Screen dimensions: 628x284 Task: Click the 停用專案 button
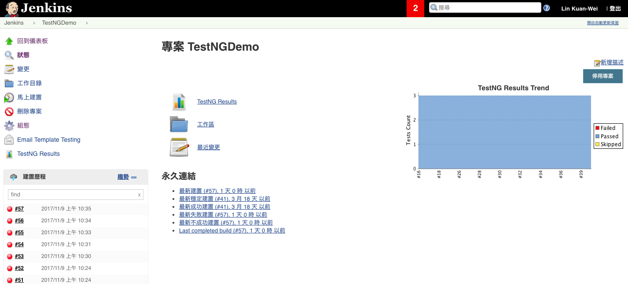click(x=602, y=76)
